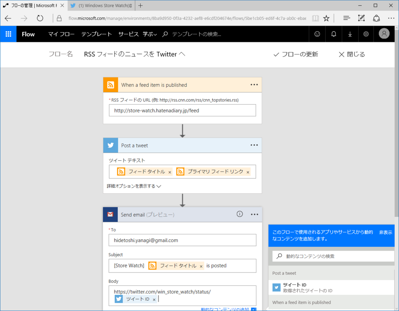This screenshot has height=311, width=399.
Task: Focus the テンプレートの検索 search field
Action: coord(196,34)
